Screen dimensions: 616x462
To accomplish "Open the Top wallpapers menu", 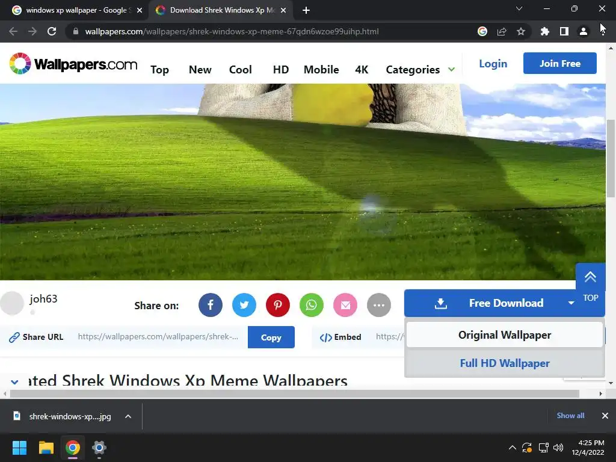I will [x=159, y=70].
